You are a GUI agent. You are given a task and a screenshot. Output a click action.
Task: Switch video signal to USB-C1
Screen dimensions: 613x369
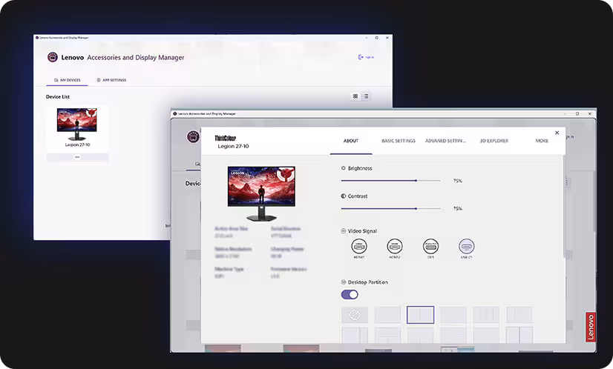click(x=466, y=246)
